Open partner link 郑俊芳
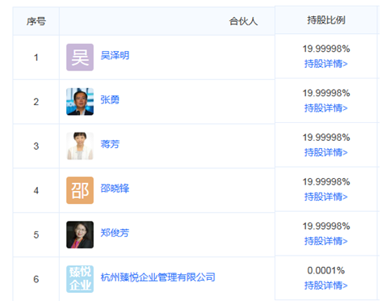 [115, 233]
